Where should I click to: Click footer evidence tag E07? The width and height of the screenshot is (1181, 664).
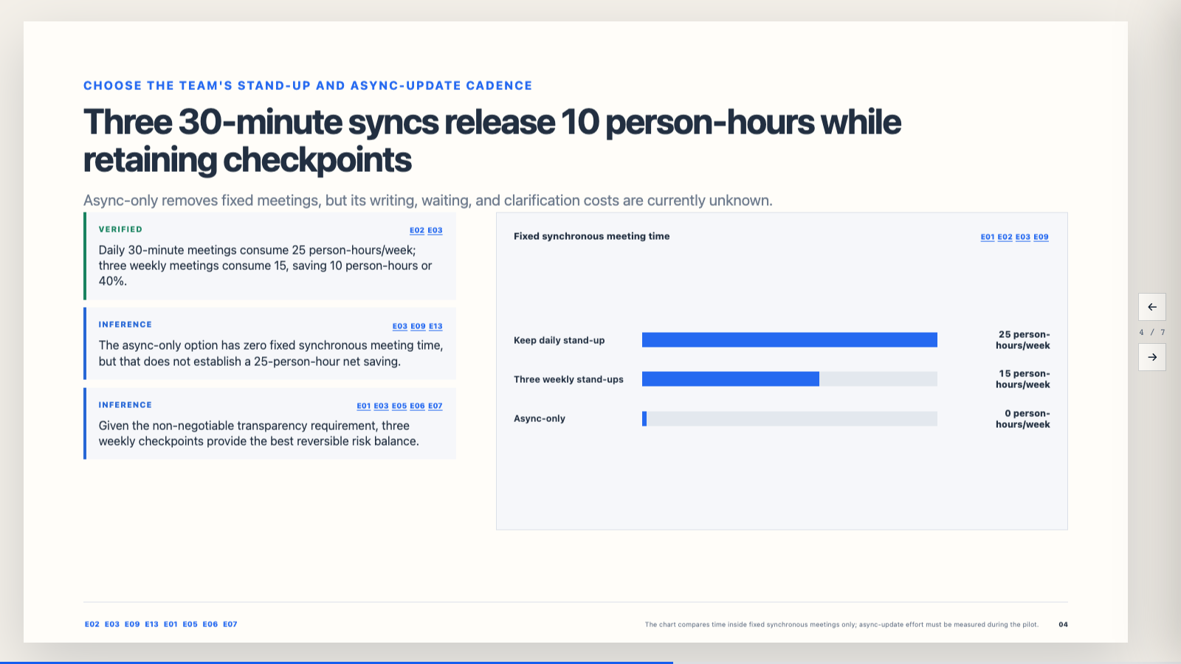tap(230, 624)
